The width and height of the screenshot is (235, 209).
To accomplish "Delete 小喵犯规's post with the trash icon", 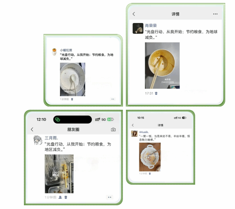I will [x=72, y=99].
